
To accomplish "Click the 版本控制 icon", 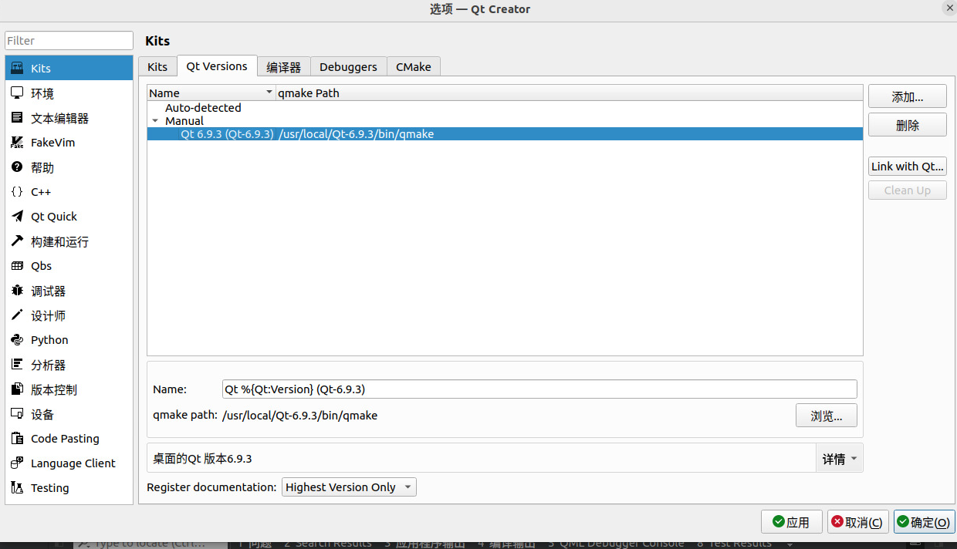I will (x=17, y=389).
